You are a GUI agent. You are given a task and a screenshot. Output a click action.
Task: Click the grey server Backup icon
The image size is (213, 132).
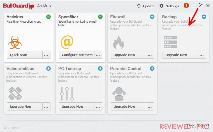[x=170, y=42]
